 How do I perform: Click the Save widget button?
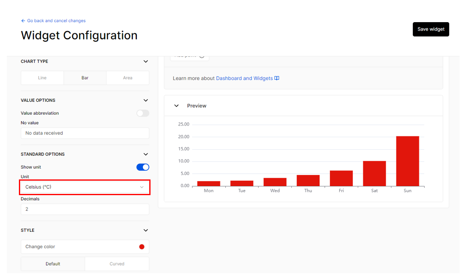431,29
